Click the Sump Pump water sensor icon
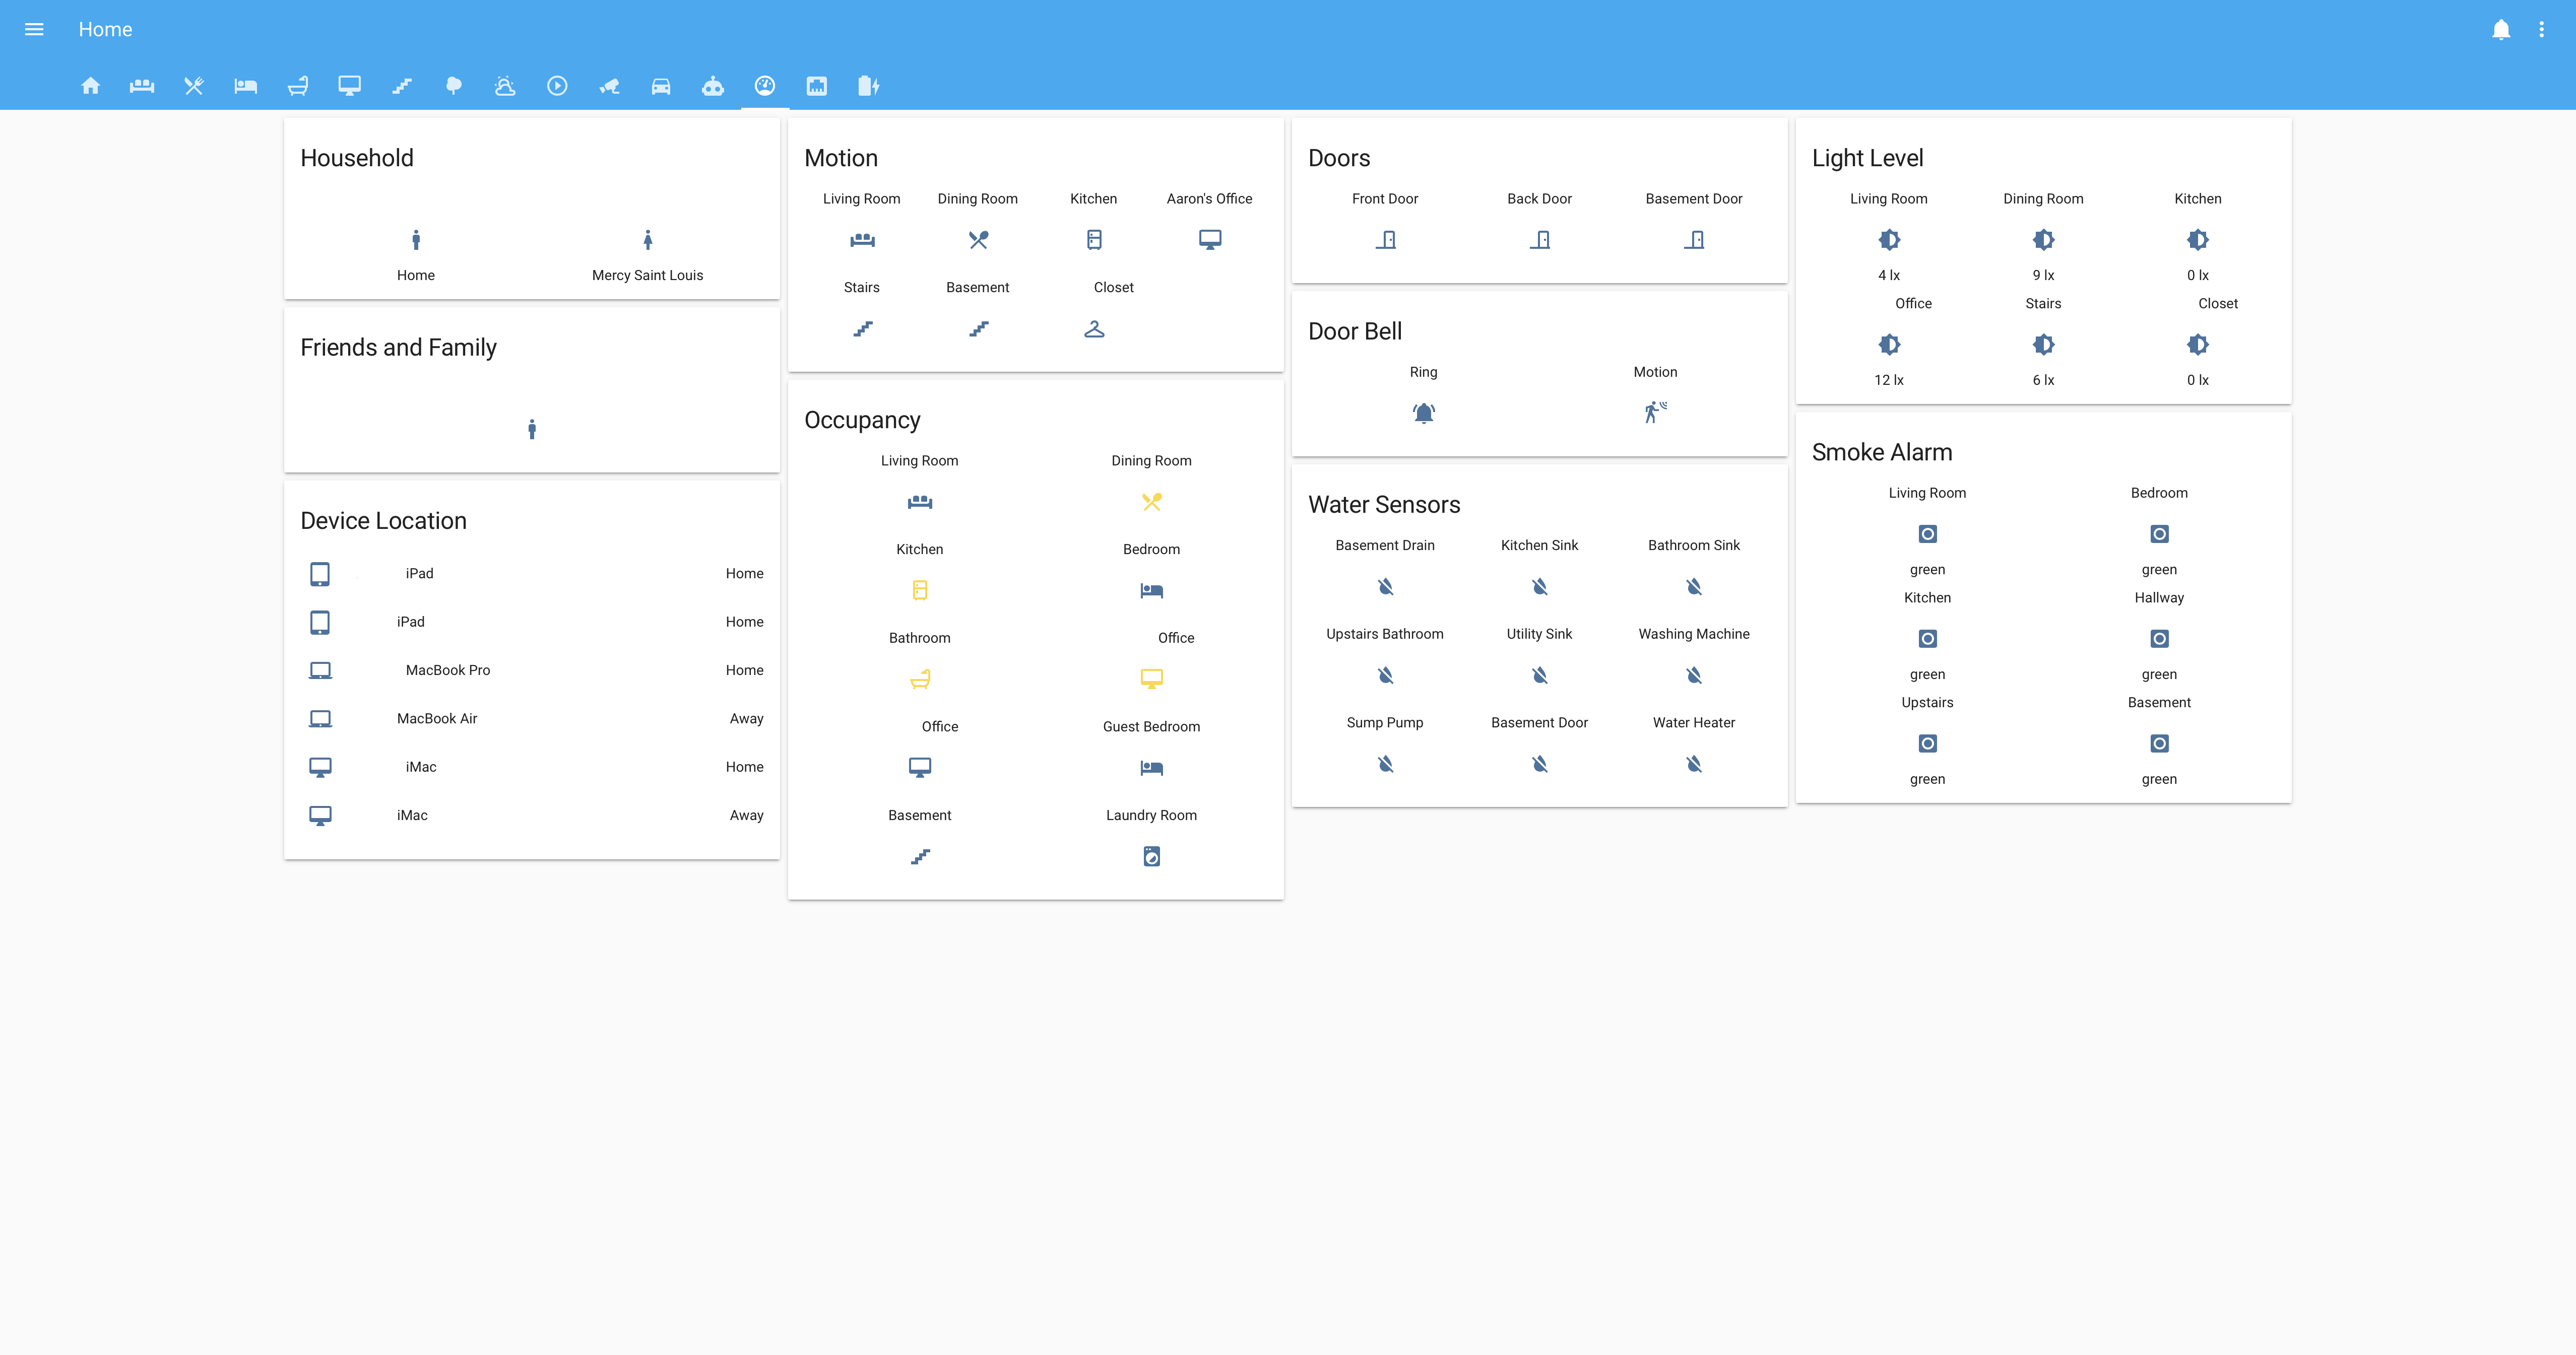Image resolution: width=2576 pixels, height=1355 pixels. coord(1385,765)
